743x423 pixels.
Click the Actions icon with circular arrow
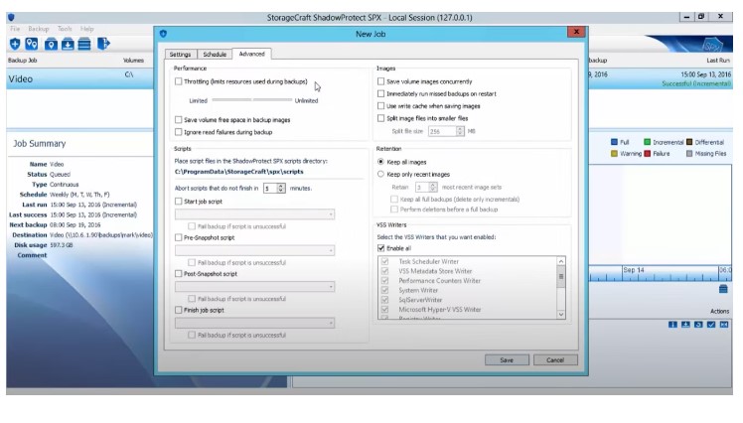point(698,325)
